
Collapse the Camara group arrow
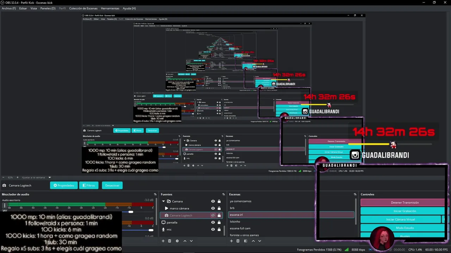(163, 201)
